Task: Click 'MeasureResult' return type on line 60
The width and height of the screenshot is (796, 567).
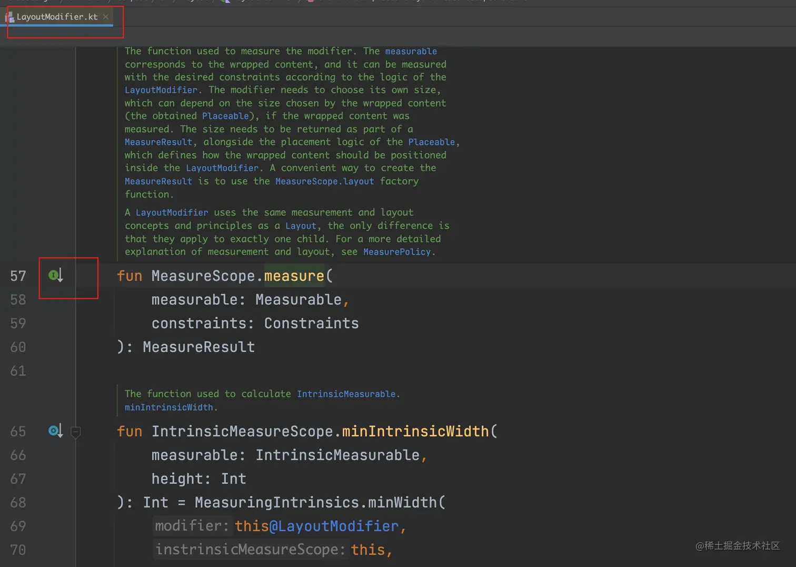Action: pyautogui.click(x=199, y=347)
